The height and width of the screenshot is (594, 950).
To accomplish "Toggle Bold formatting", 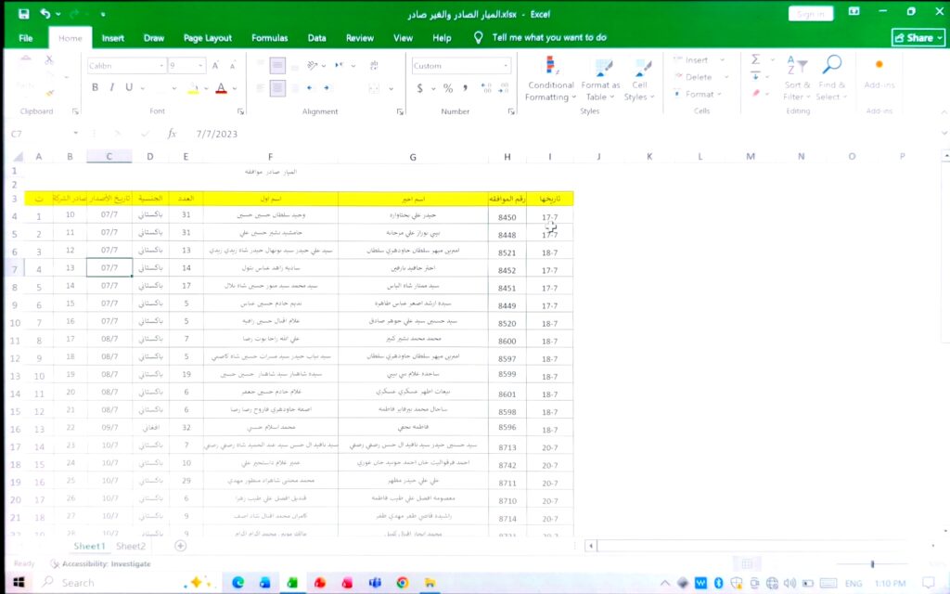I will click(x=96, y=88).
